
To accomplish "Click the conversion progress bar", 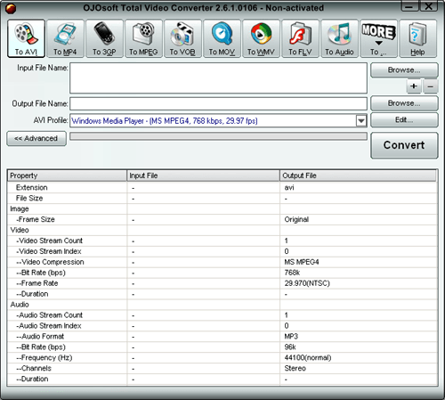I will [218, 136].
